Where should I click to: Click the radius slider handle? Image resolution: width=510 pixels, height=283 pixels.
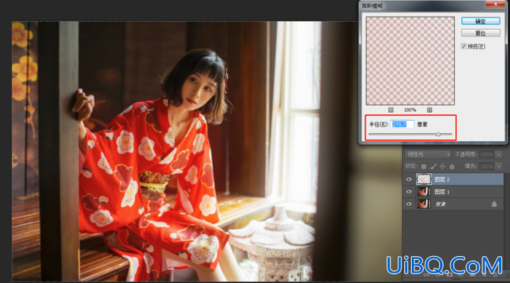click(438, 134)
